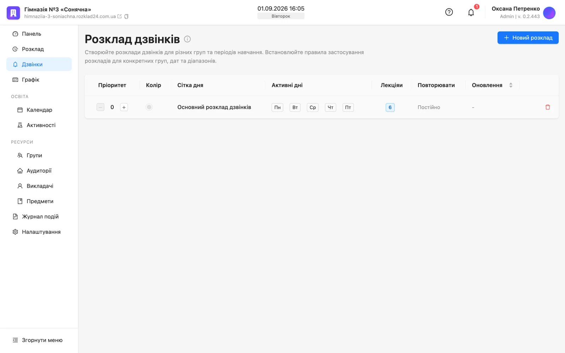
Task: Toggle the Чт active day
Action: coord(331,107)
